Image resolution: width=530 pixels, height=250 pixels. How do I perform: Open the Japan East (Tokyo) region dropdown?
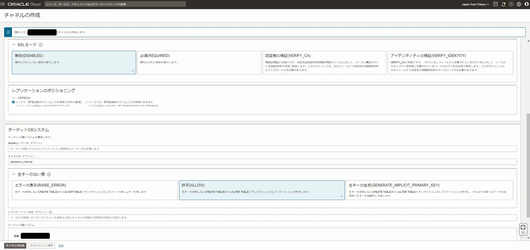[x=475, y=4]
